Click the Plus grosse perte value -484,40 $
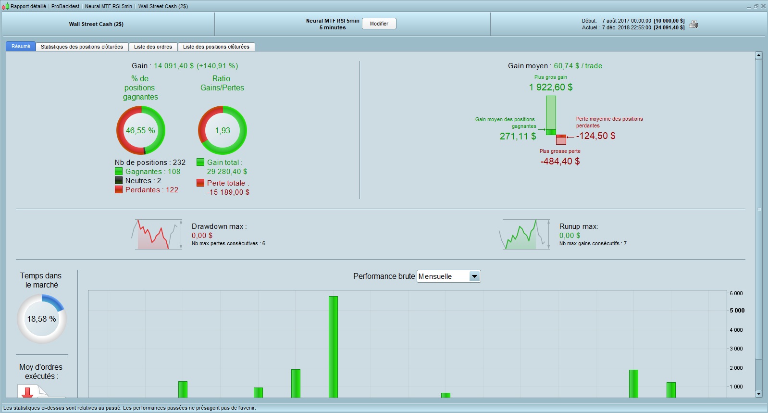 (560, 161)
